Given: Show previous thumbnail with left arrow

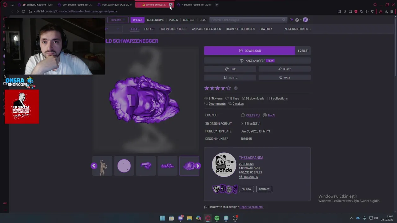Looking at the screenshot, I should (x=94, y=166).
